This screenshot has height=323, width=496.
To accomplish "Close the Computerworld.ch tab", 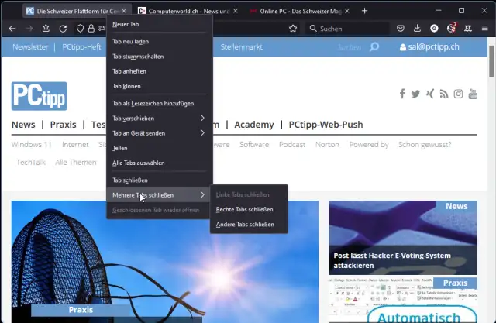I will point(236,11).
